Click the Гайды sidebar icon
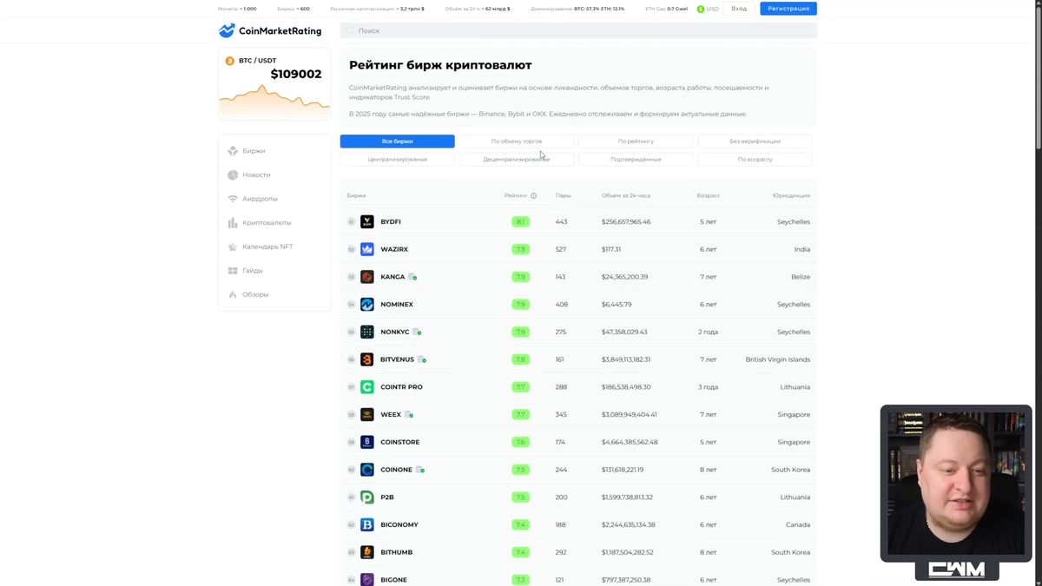Viewport: 1042px width, 586px height. pyautogui.click(x=233, y=271)
